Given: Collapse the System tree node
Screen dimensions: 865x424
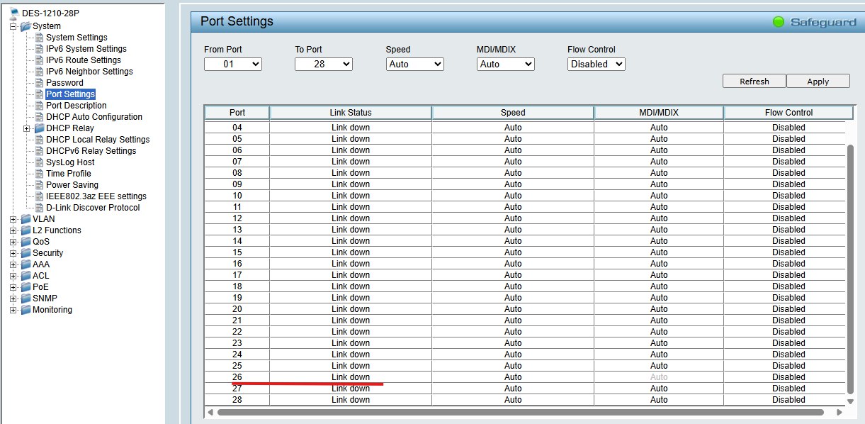Looking at the screenshot, I should pos(13,26).
